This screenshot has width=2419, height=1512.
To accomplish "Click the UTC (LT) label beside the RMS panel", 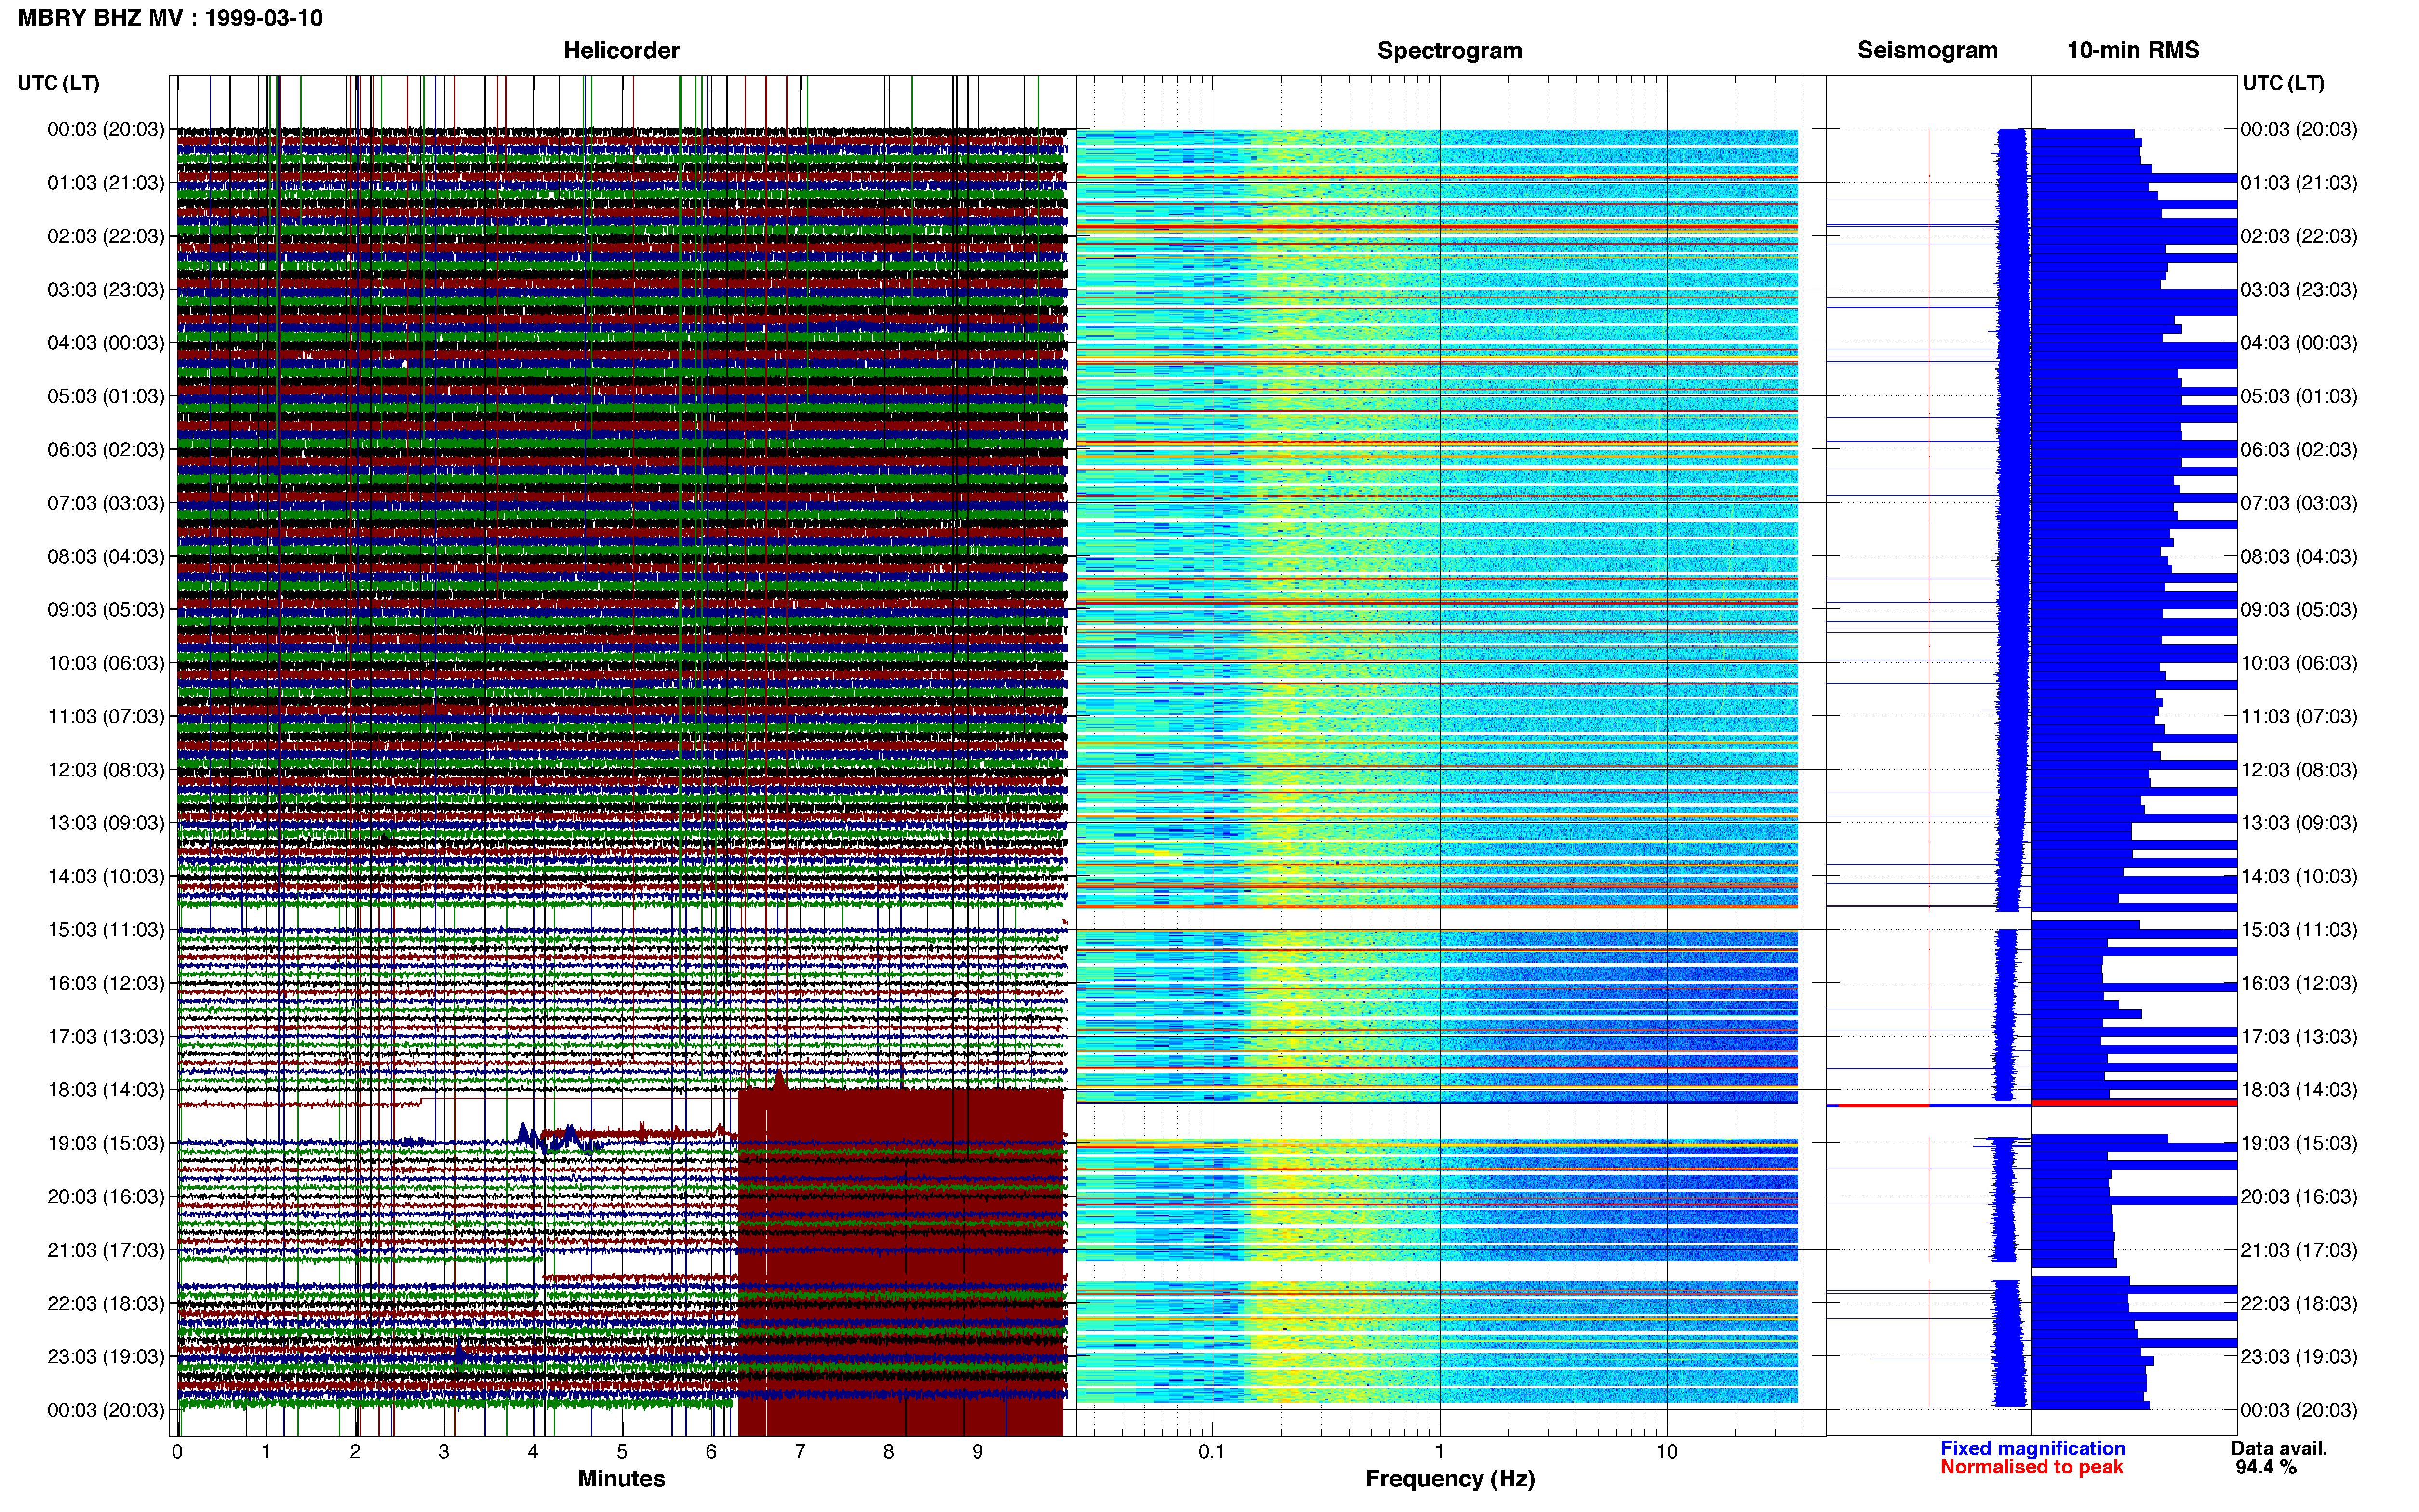I will 2283,83.
